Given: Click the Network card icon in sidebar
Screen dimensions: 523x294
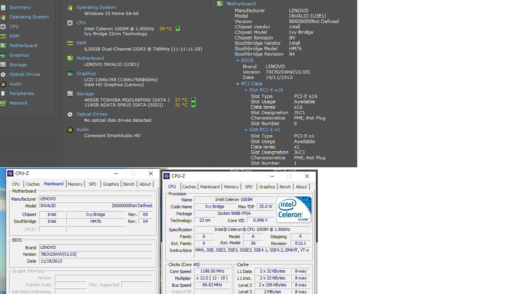Looking at the screenshot, I should coord(3,103).
